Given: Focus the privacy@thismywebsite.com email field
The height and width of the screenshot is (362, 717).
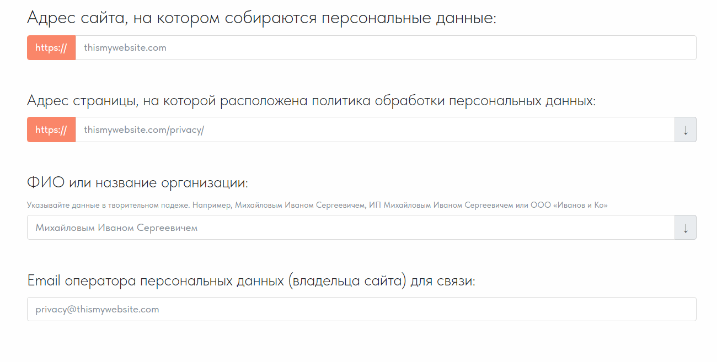Looking at the screenshot, I should pyautogui.click(x=362, y=309).
